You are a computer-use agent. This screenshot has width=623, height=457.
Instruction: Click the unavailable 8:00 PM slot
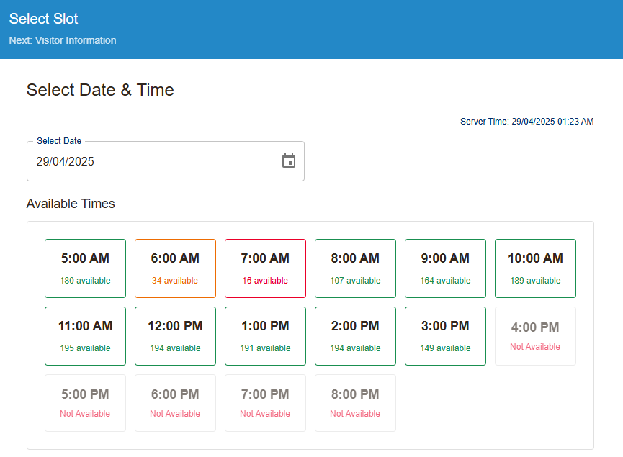355,403
